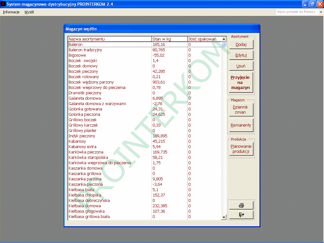Select the Indyk pieczony row
Screen dimensions: 324x243
point(82,136)
